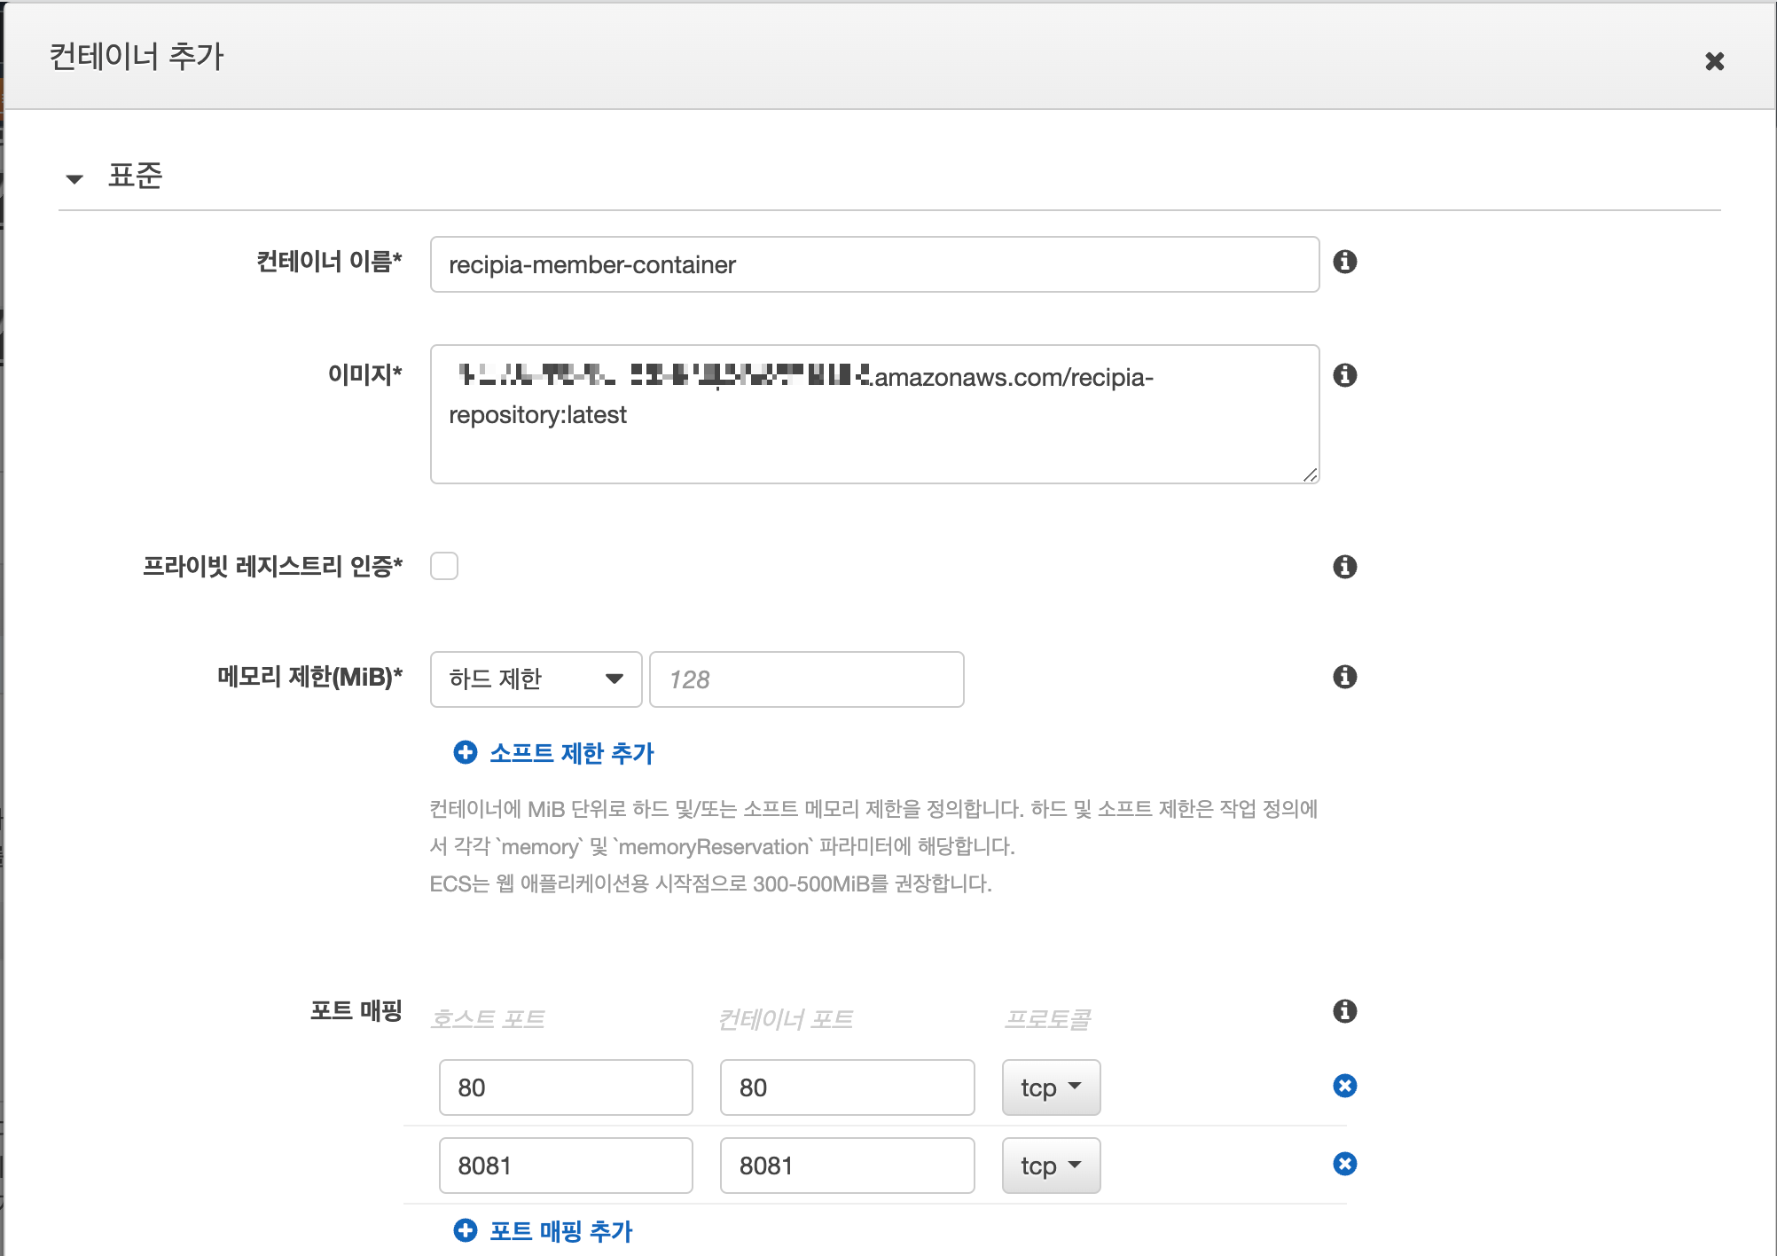Open tcp protocol dropdown for port 8081
The width and height of the screenshot is (1777, 1256).
click(1051, 1166)
